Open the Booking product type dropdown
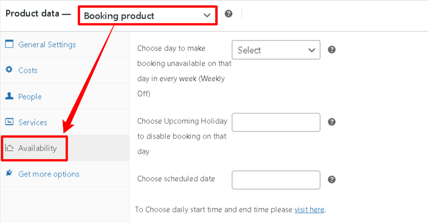Image resolution: width=428 pixels, height=223 pixels. (147, 16)
